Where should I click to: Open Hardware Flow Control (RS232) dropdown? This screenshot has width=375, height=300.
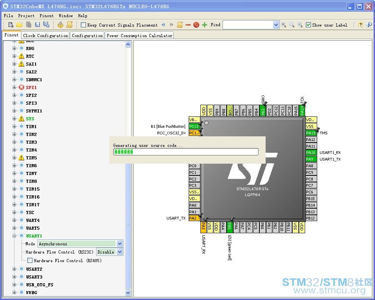(120, 252)
